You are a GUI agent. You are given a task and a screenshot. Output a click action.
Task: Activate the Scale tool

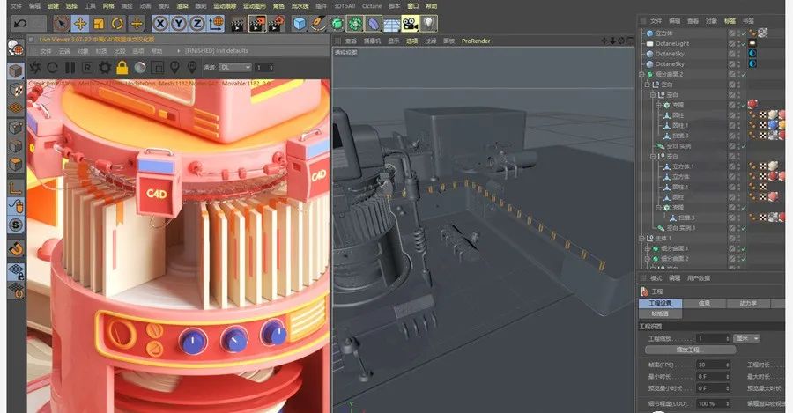pyautogui.click(x=99, y=23)
